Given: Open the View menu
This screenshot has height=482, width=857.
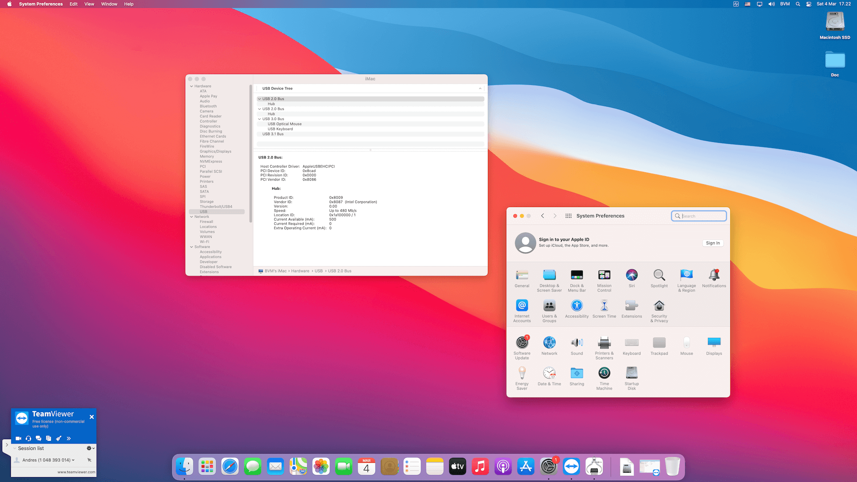Looking at the screenshot, I should (x=89, y=4).
